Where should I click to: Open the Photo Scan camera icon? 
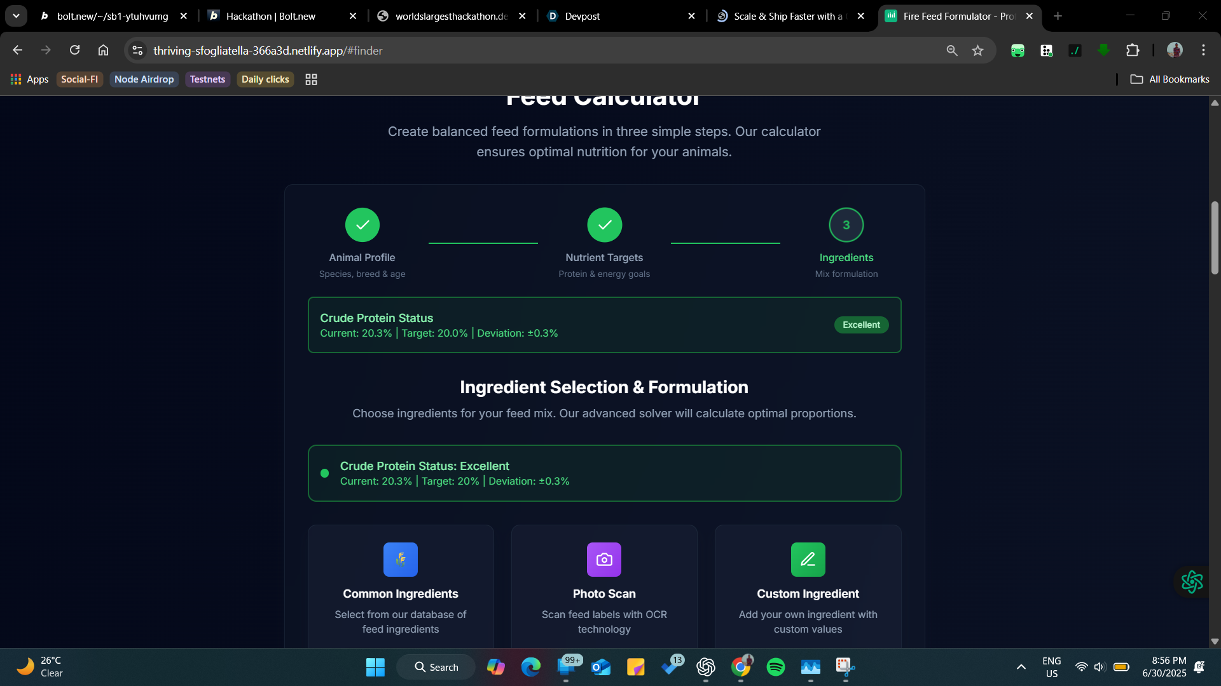point(604,560)
